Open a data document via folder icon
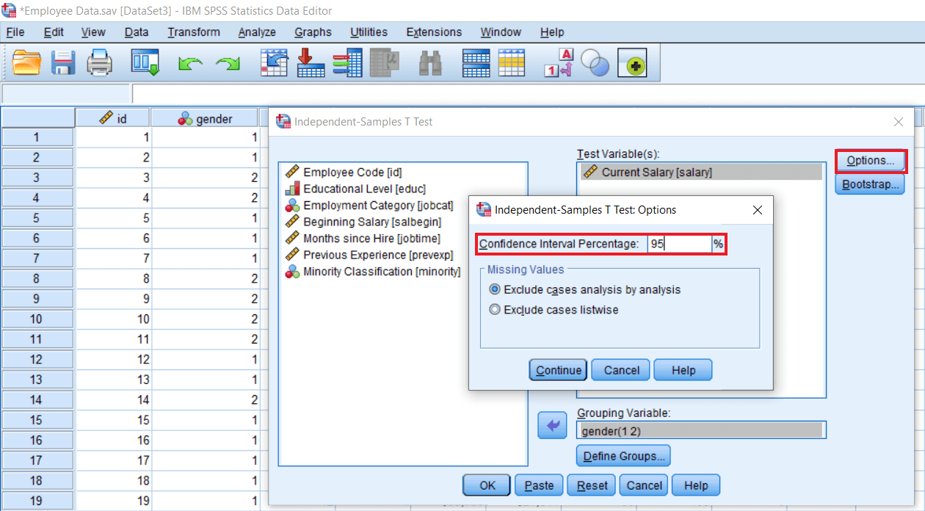Image resolution: width=925 pixels, height=511 pixels. (26, 63)
